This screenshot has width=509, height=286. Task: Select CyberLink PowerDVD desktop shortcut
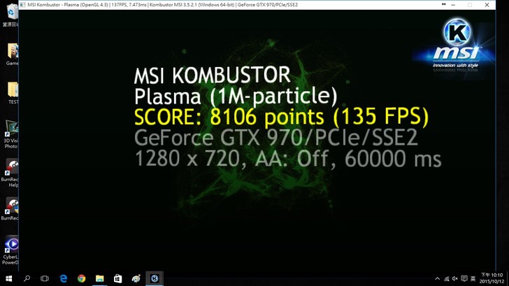(10, 250)
